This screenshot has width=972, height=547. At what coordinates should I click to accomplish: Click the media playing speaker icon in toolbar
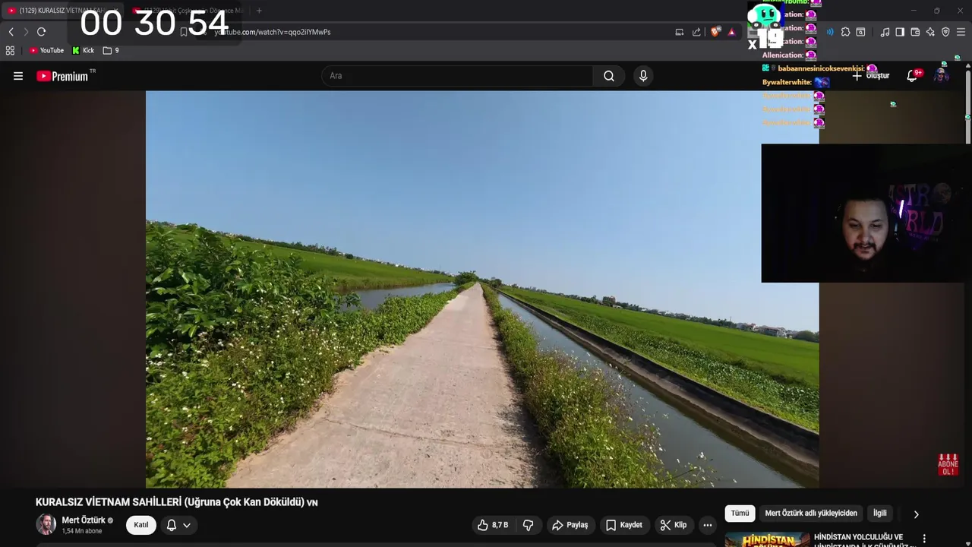tap(830, 32)
